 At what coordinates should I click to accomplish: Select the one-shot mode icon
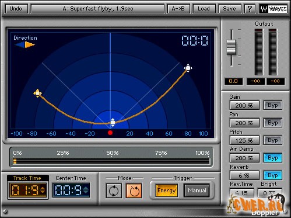tap(134, 191)
